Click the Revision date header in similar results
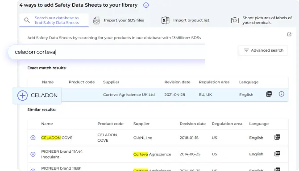 coord(193,124)
